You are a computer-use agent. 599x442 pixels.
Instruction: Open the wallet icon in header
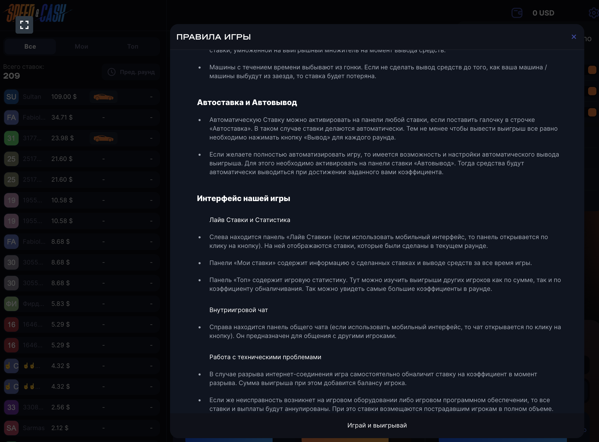[517, 13]
